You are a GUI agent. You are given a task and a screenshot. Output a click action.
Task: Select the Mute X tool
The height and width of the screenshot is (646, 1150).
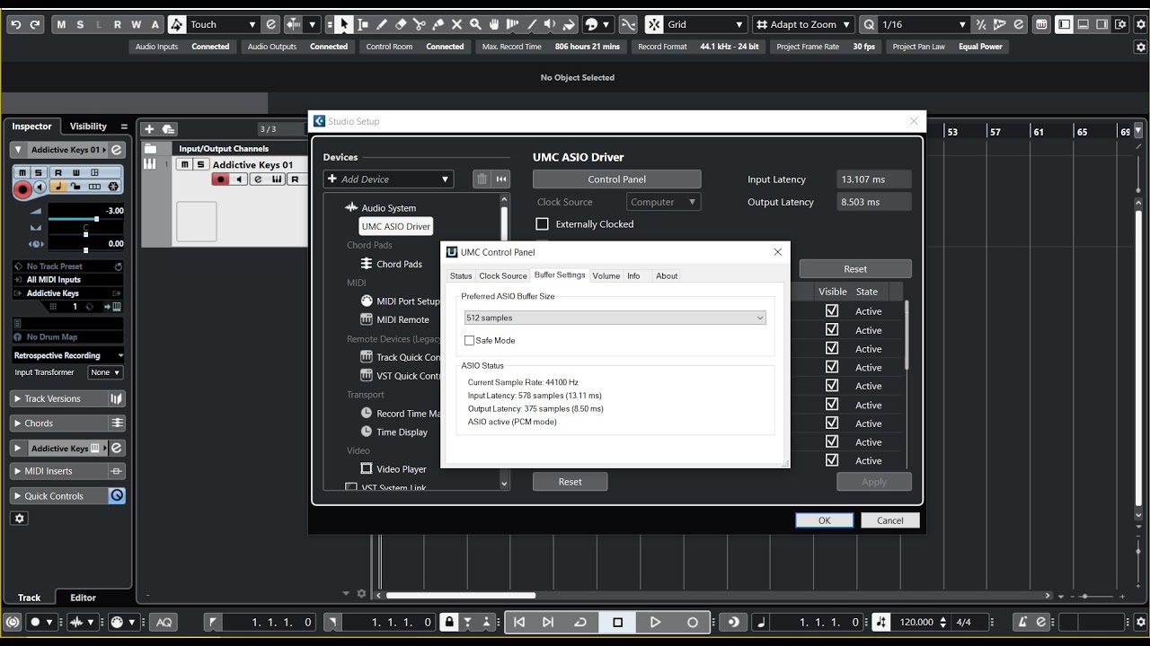click(x=456, y=24)
